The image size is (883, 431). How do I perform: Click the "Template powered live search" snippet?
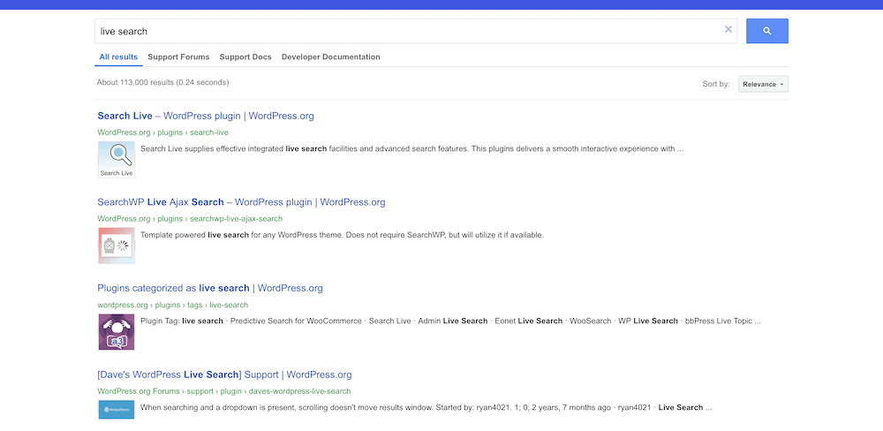point(342,235)
